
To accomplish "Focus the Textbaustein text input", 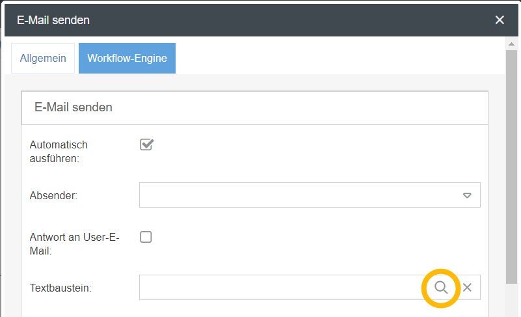I will [280, 287].
